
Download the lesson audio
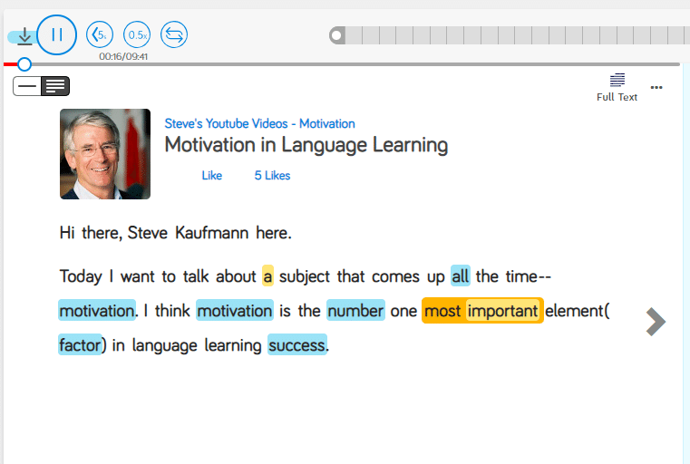[24, 36]
